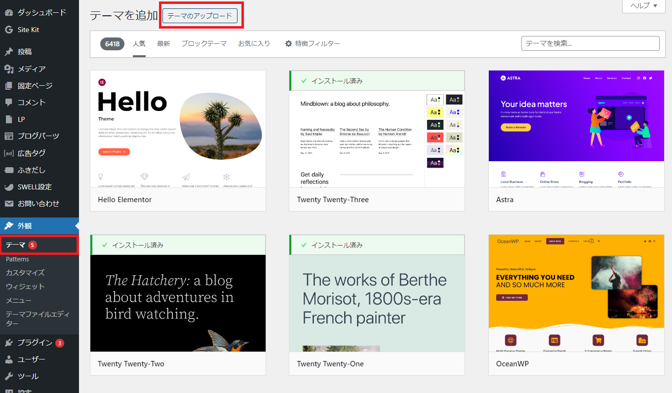Switch to the 人気 tab
The height and width of the screenshot is (393, 672).
(x=139, y=43)
